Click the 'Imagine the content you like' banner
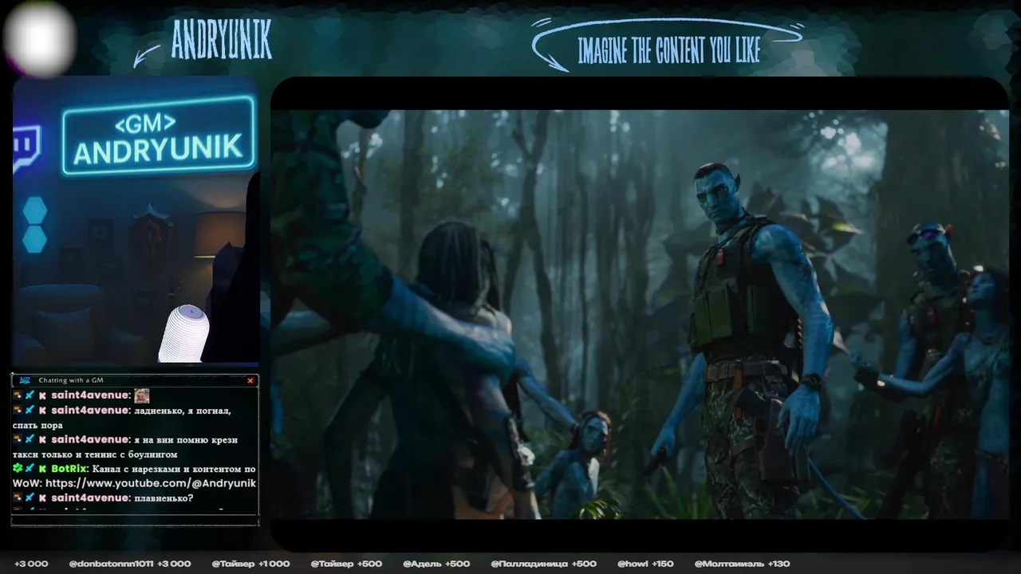This screenshot has height=574, width=1021. coord(668,52)
